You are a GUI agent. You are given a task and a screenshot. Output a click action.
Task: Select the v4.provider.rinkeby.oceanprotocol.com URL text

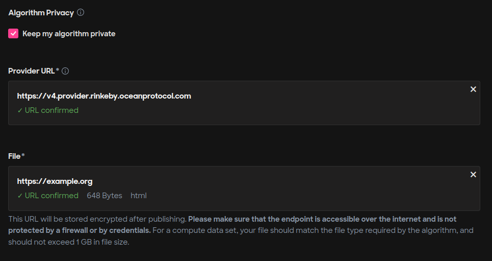(104, 96)
